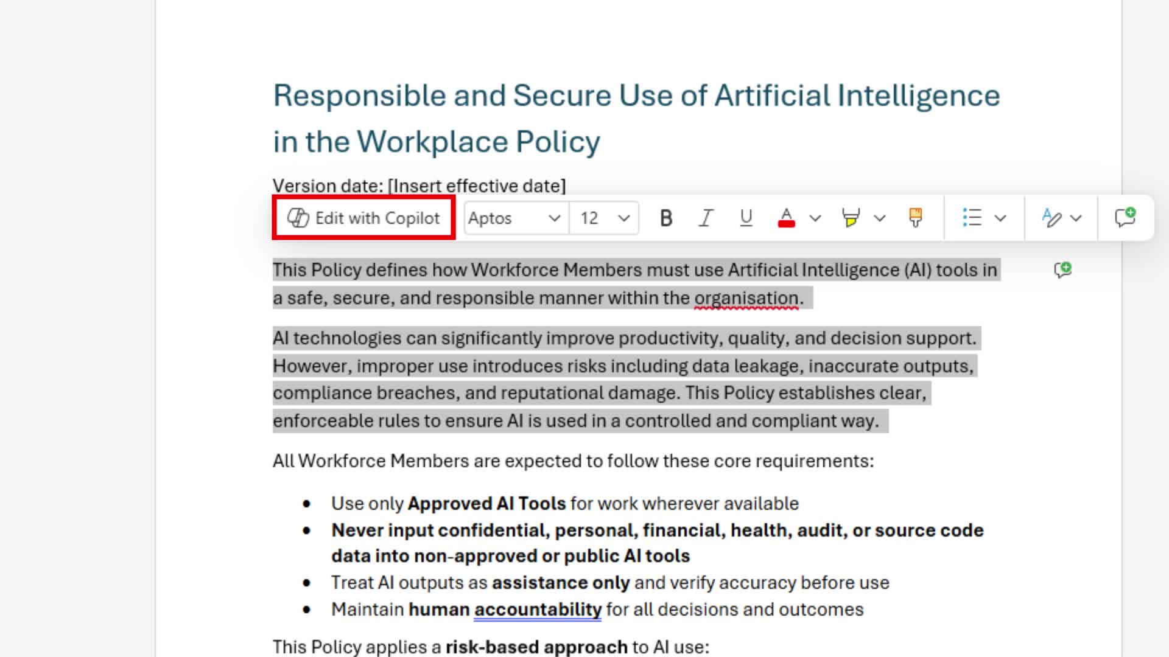Expand font color options arrow
The image size is (1169, 657).
tap(815, 218)
